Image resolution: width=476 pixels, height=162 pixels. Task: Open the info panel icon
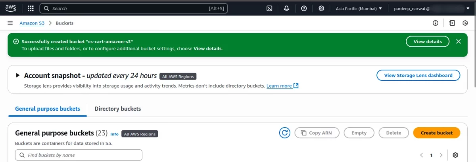pos(436,23)
